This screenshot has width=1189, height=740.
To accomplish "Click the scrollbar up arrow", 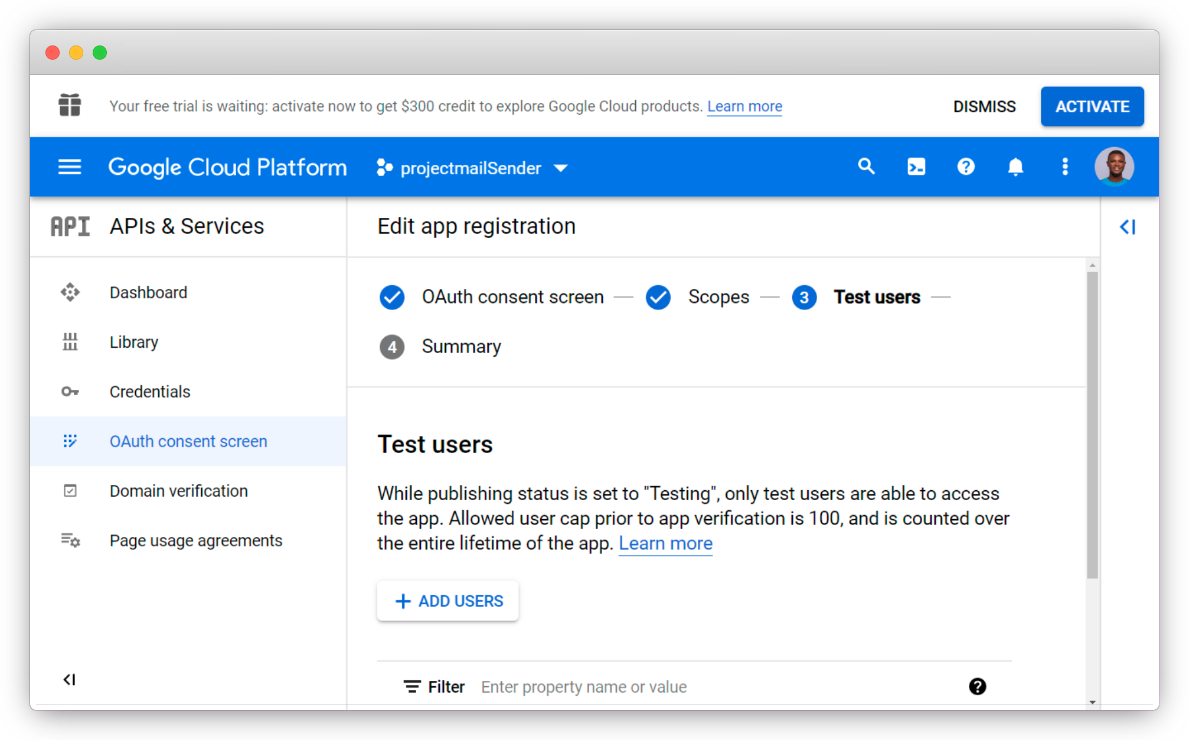I will (1092, 265).
